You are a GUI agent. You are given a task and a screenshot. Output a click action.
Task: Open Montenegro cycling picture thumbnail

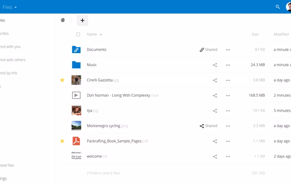pos(76,126)
